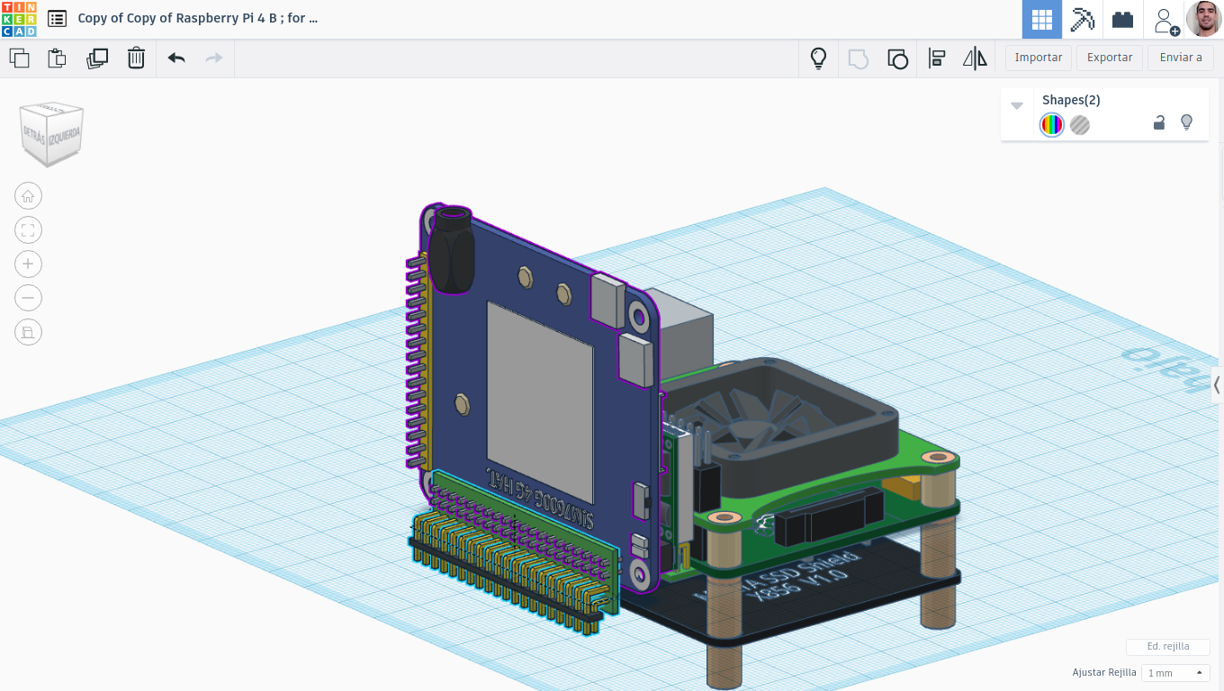This screenshot has height=691, width=1224.
Task: Open the Align tool
Action: (937, 58)
